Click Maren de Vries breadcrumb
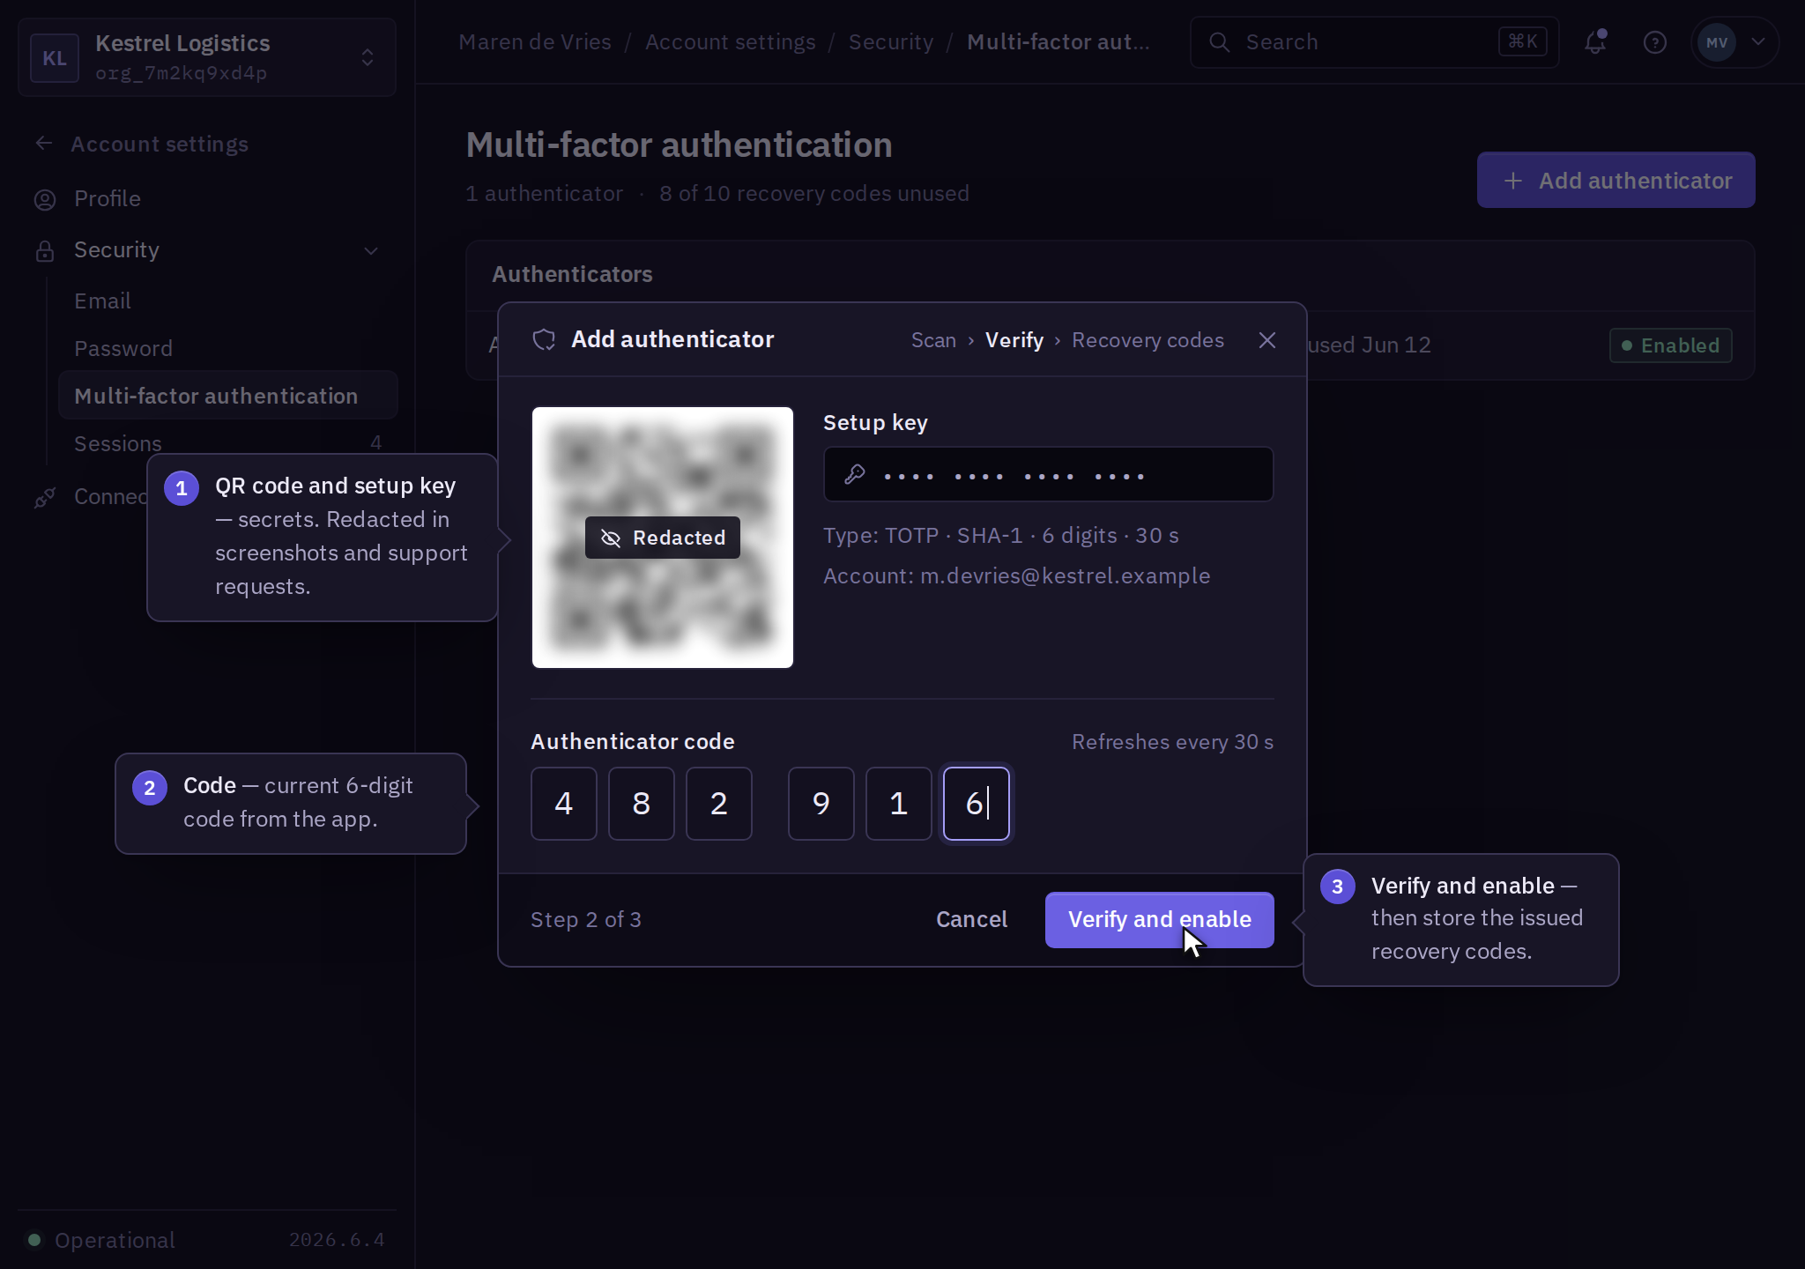The height and width of the screenshot is (1269, 1805). 535,42
